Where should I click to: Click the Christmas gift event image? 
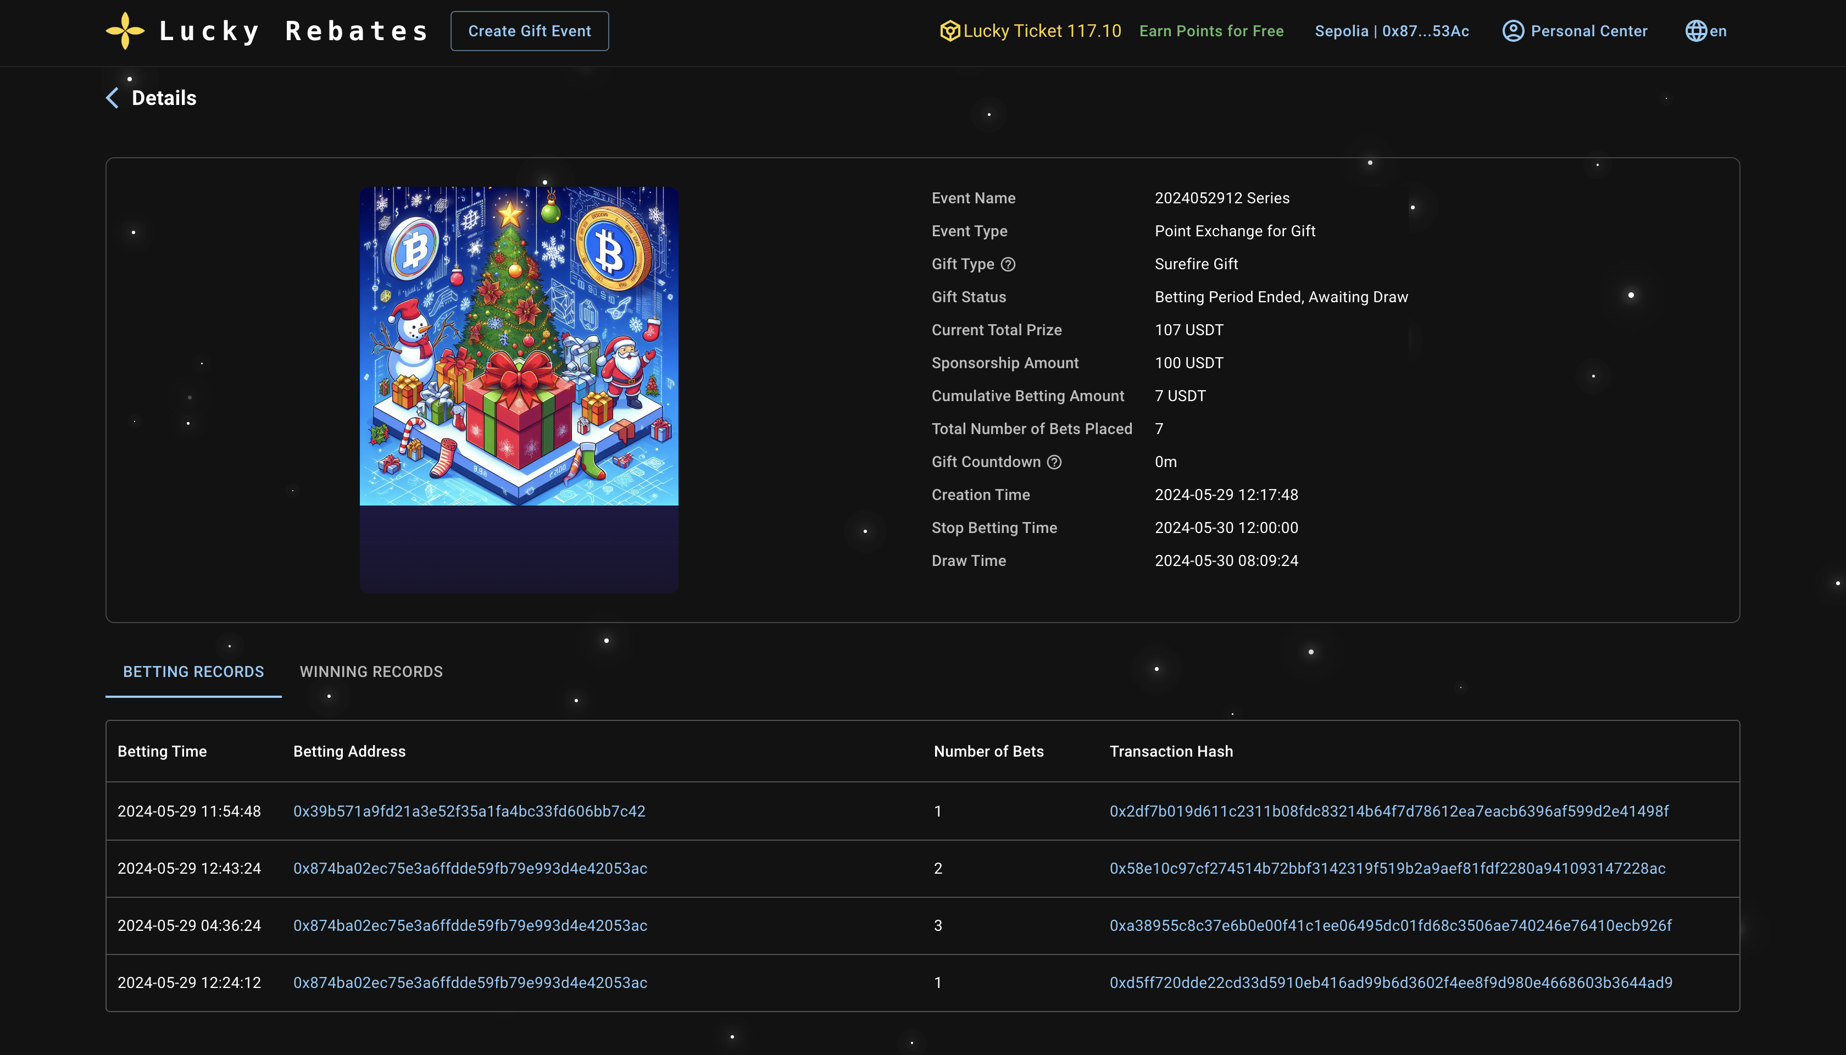[519, 346]
